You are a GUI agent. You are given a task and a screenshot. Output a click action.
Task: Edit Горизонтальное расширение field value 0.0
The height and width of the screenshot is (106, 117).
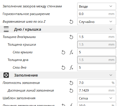click(97, 14)
